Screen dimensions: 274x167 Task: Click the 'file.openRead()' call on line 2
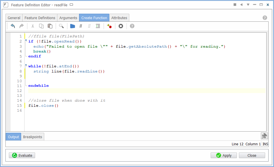[61, 41]
